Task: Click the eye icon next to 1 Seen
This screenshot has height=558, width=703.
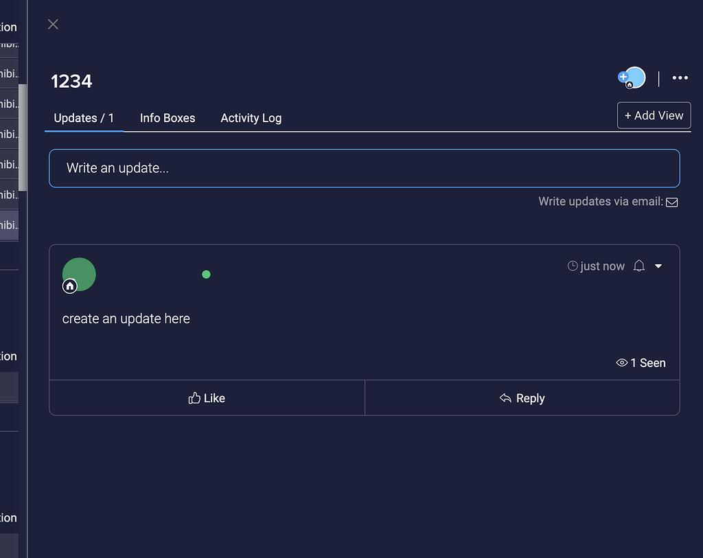Action: click(x=622, y=362)
